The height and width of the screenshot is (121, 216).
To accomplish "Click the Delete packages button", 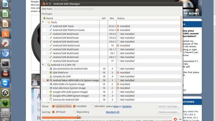I will click(x=168, y=112).
